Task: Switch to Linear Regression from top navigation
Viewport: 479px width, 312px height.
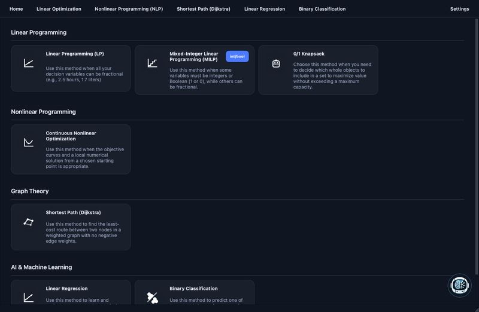Action: pyautogui.click(x=265, y=9)
